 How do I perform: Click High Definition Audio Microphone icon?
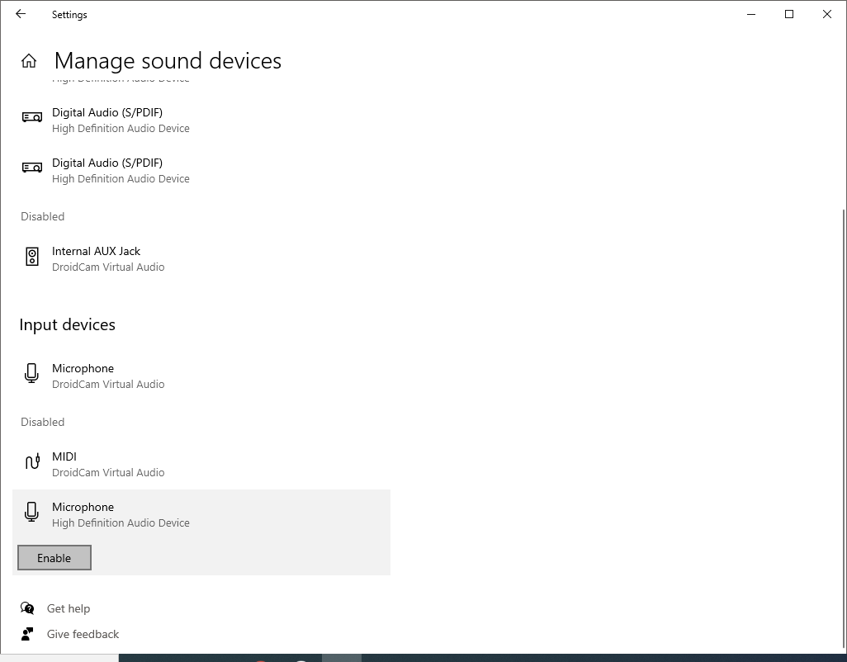pyautogui.click(x=32, y=512)
